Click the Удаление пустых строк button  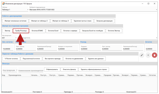[x=82, y=21]
